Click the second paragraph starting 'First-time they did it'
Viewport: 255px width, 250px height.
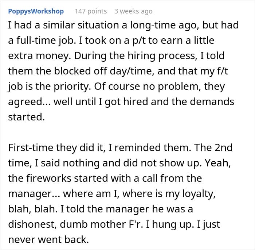[120, 193]
